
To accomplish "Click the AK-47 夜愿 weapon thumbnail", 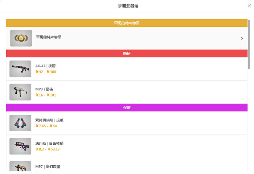I will click(20, 69).
